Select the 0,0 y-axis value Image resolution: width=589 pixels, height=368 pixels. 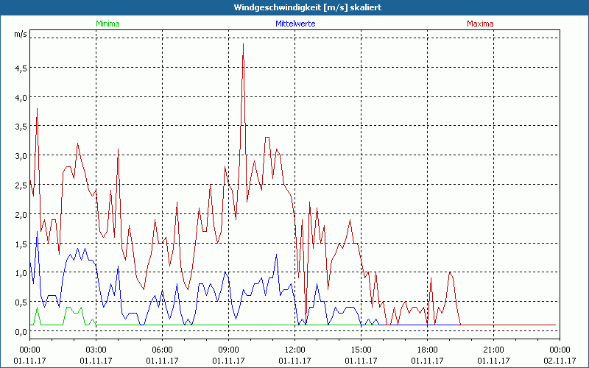pyautogui.click(x=21, y=331)
